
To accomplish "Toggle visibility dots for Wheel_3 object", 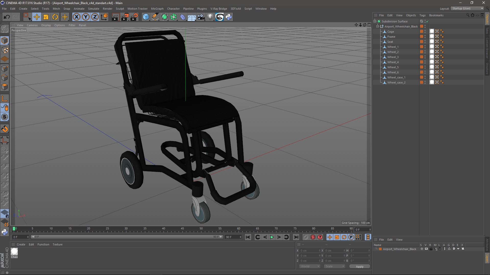I will [x=425, y=57].
